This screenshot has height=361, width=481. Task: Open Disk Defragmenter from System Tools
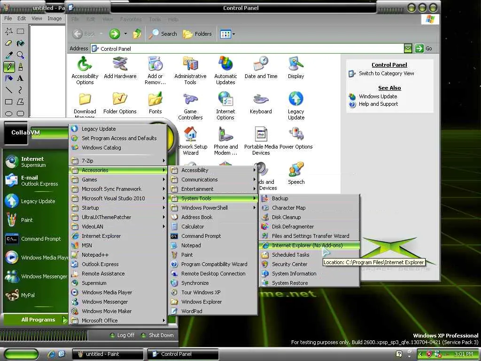click(x=309, y=227)
